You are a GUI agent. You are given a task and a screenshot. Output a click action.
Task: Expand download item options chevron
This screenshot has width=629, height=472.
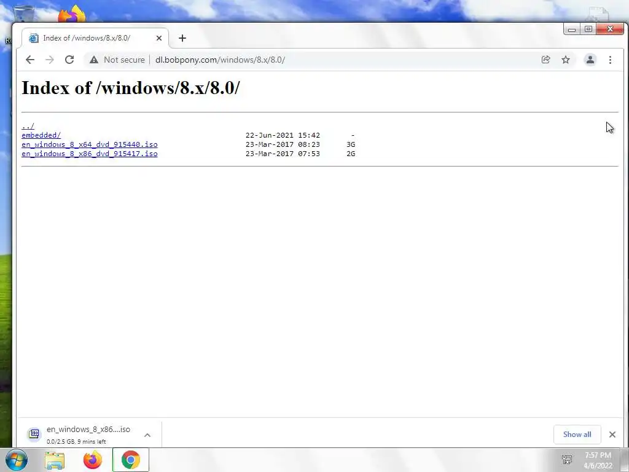pyautogui.click(x=147, y=435)
